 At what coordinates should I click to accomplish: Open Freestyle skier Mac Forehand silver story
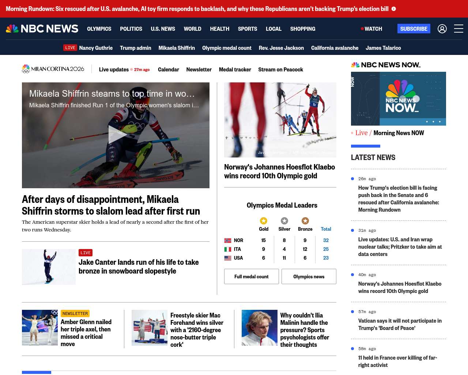tap(197, 330)
